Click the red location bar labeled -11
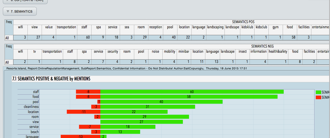This screenshot has height=138, width=330. tap(84, 112)
